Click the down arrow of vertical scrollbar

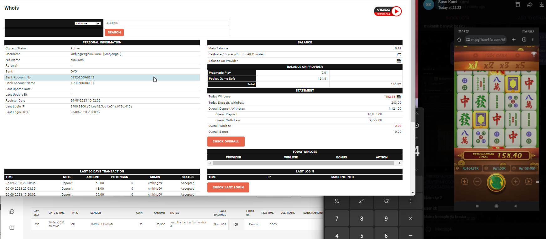click(x=413, y=193)
